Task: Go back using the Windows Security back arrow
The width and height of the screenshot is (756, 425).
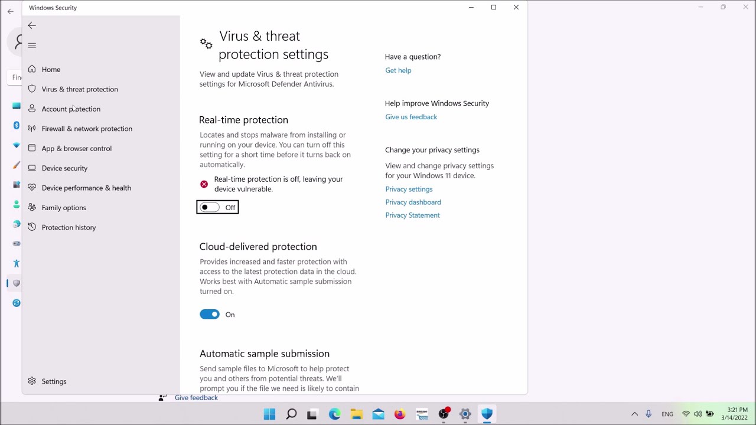Action: [32, 25]
